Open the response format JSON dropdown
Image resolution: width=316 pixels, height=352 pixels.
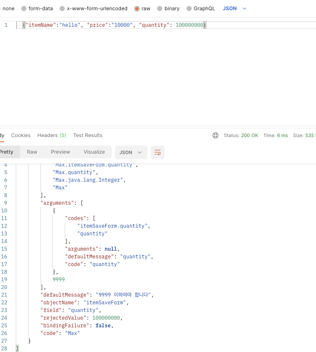coord(131,152)
